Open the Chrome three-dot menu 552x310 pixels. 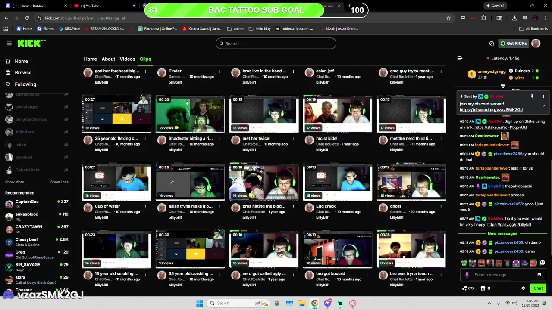point(546,18)
